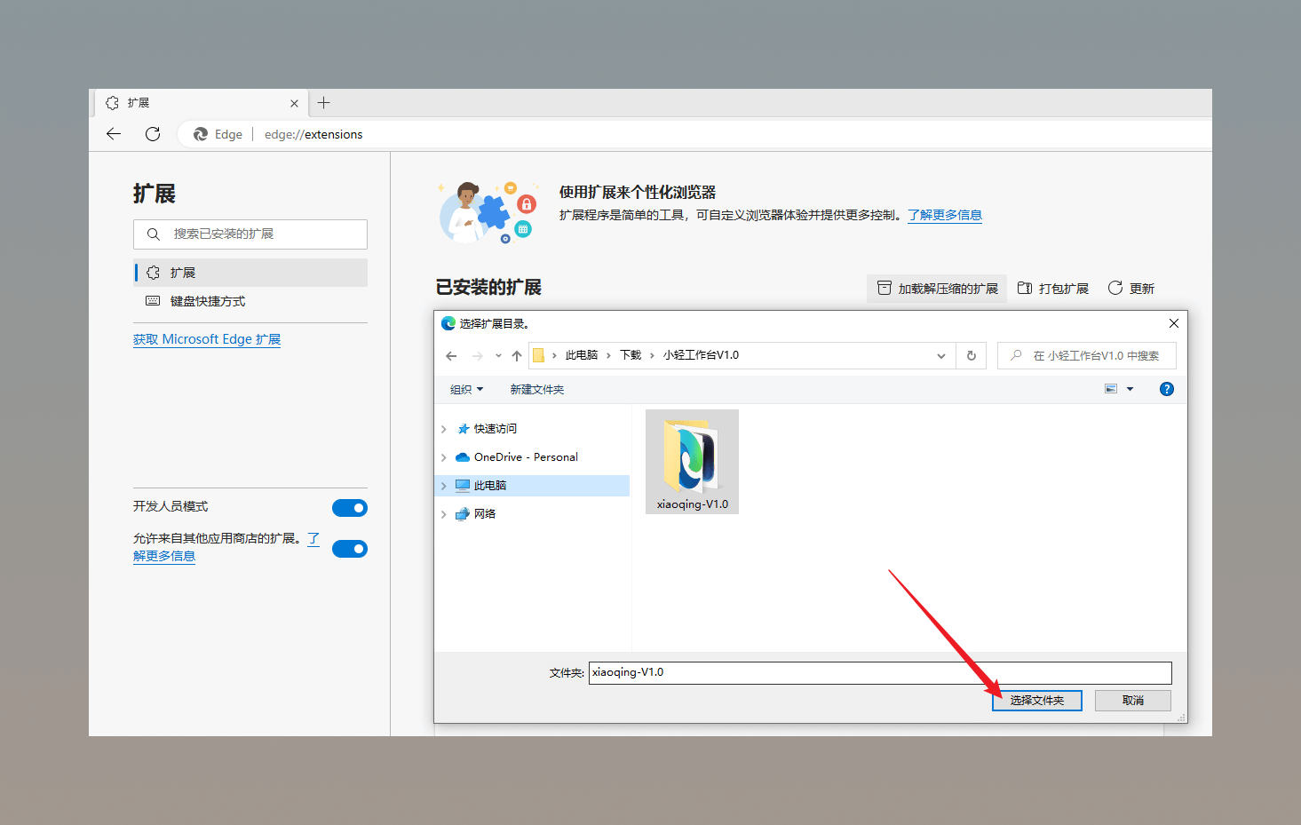The height and width of the screenshot is (825, 1301).
Task: Toggle 允许来自其他应用商店的扩展 switch
Action: click(350, 549)
